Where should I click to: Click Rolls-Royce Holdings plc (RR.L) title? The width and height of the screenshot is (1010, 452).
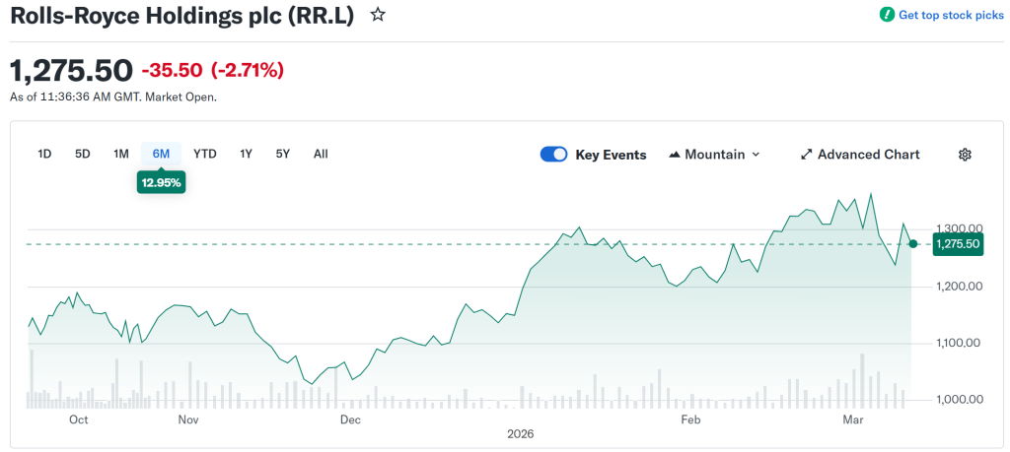tap(182, 16)
